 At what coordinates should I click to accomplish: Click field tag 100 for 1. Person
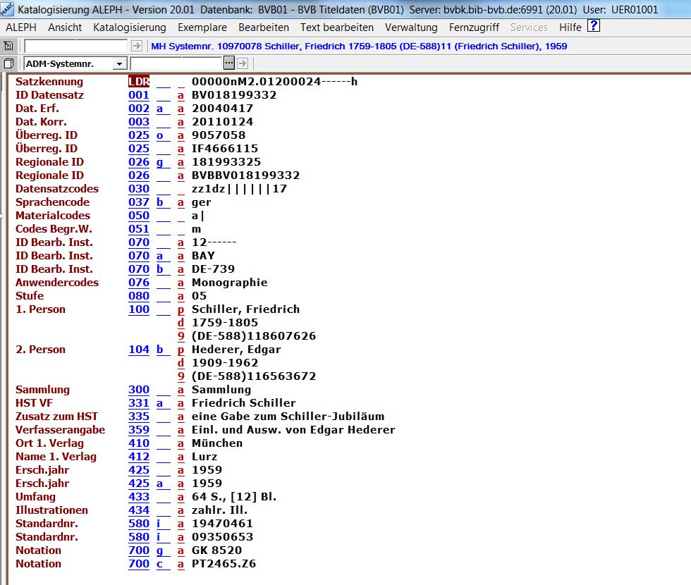[x=139, y=309]
